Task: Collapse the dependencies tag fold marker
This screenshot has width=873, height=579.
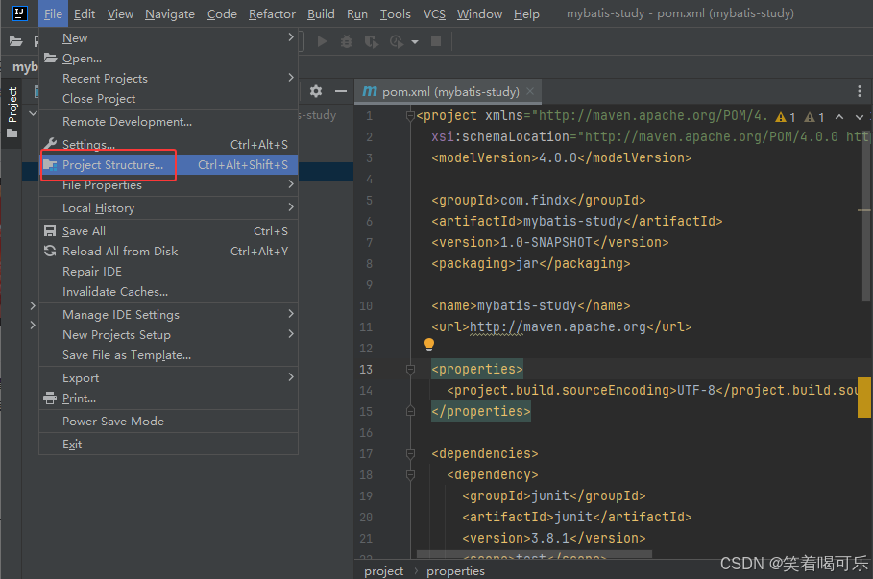Action: [410, 454]
